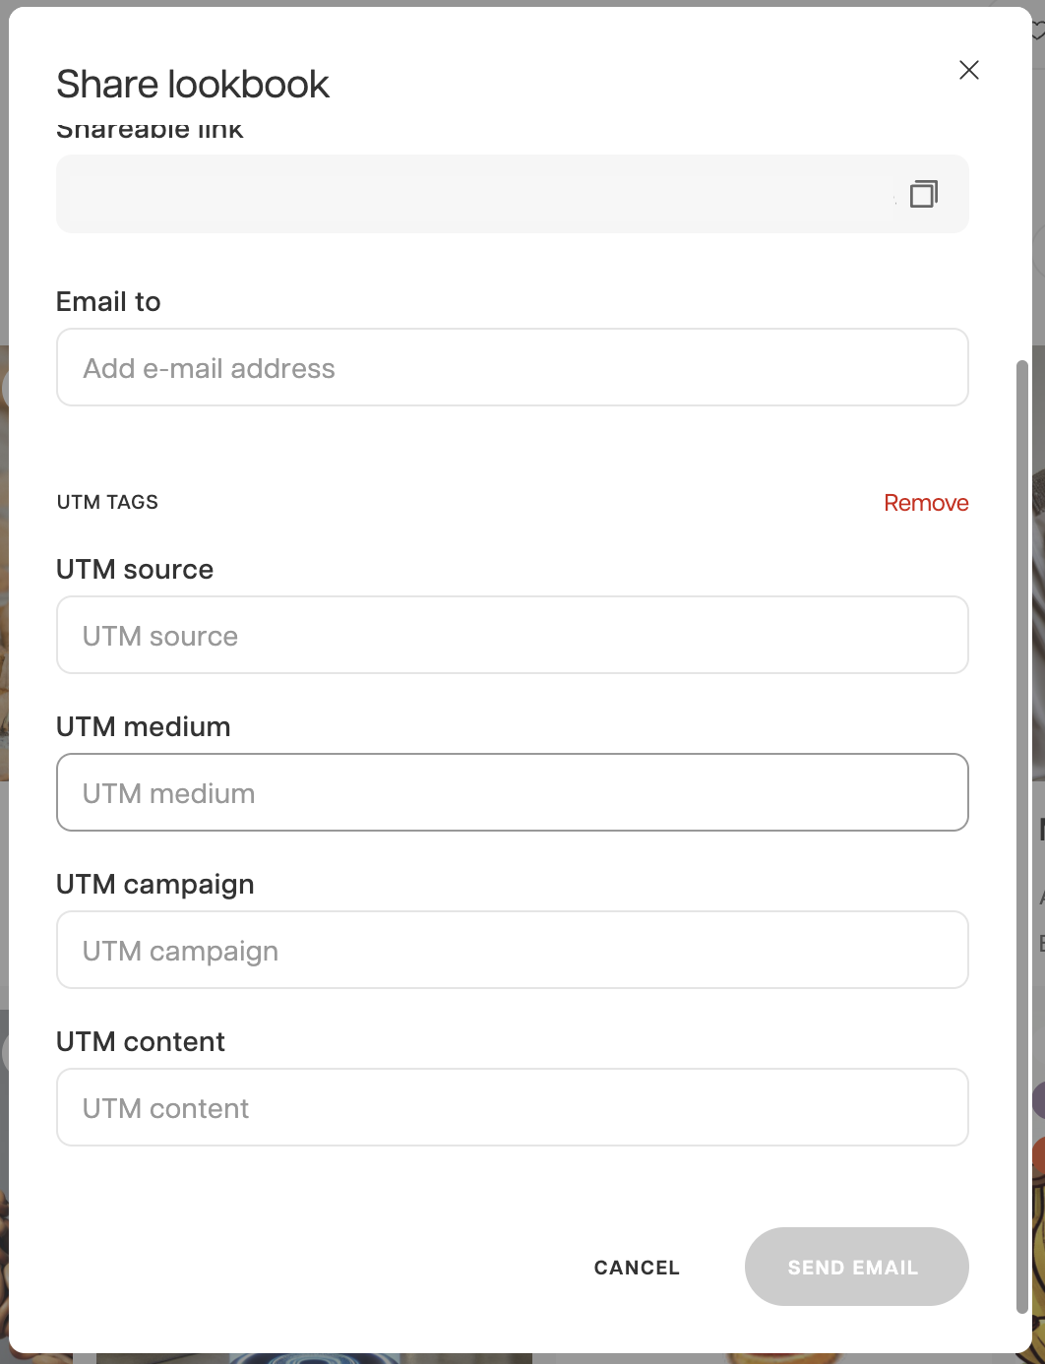The image size is (1045, 1364).
Task: Click the dialog's vertical scrollbar
Action: pos(1022,837)
